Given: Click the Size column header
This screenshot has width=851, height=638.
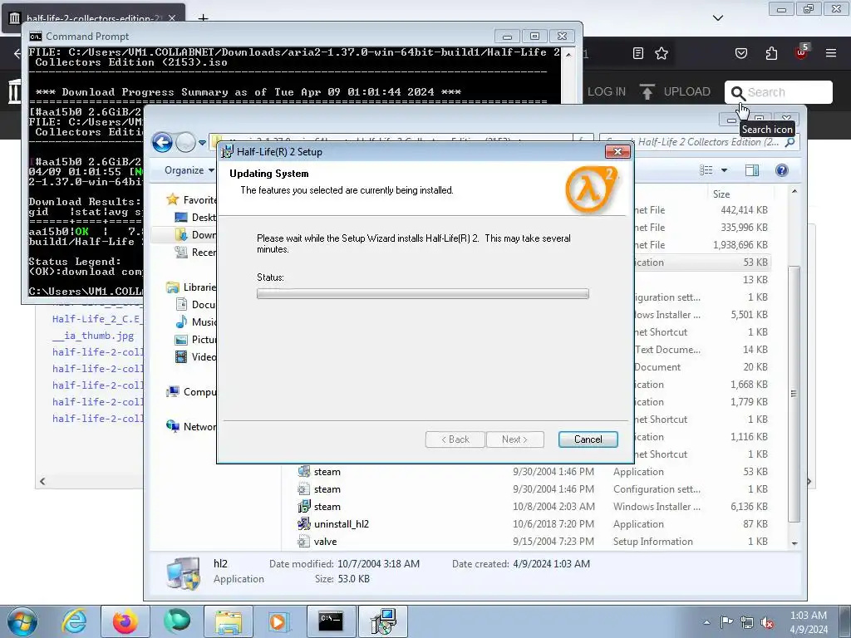Looking at the screenshot, I should pos(721,194).
